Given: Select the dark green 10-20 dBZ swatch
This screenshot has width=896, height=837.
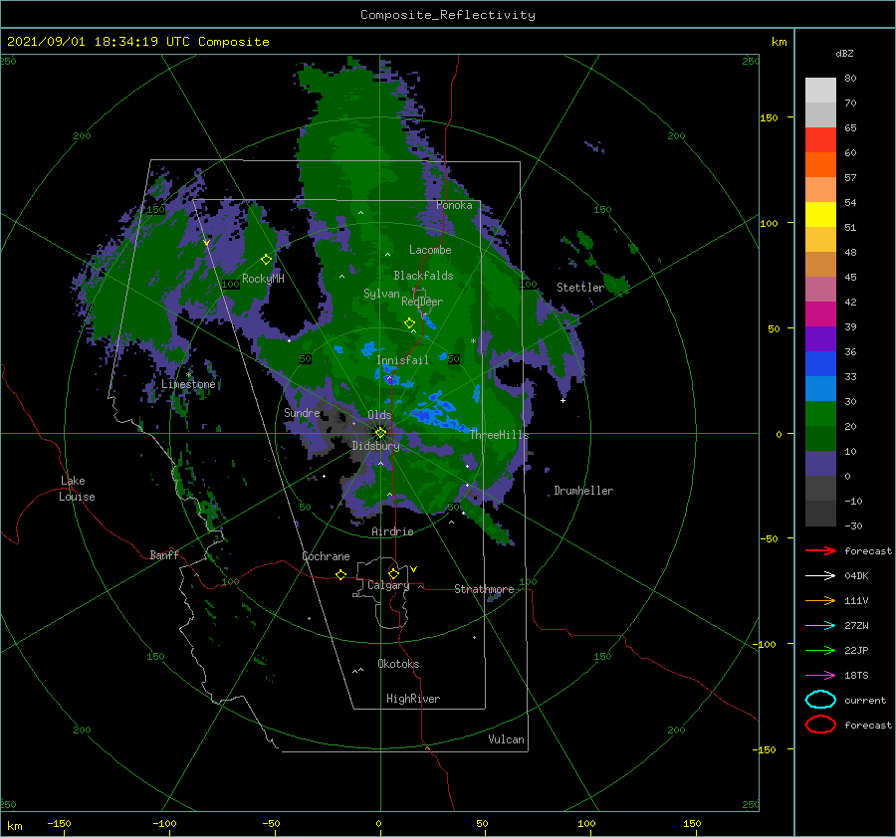Looking at the screenshot, I should pyautogui.click(x=820, y=439).
